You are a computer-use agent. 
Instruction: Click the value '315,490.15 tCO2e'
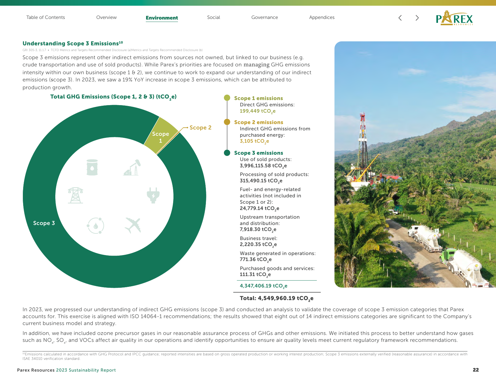click(x=261, y=181)
